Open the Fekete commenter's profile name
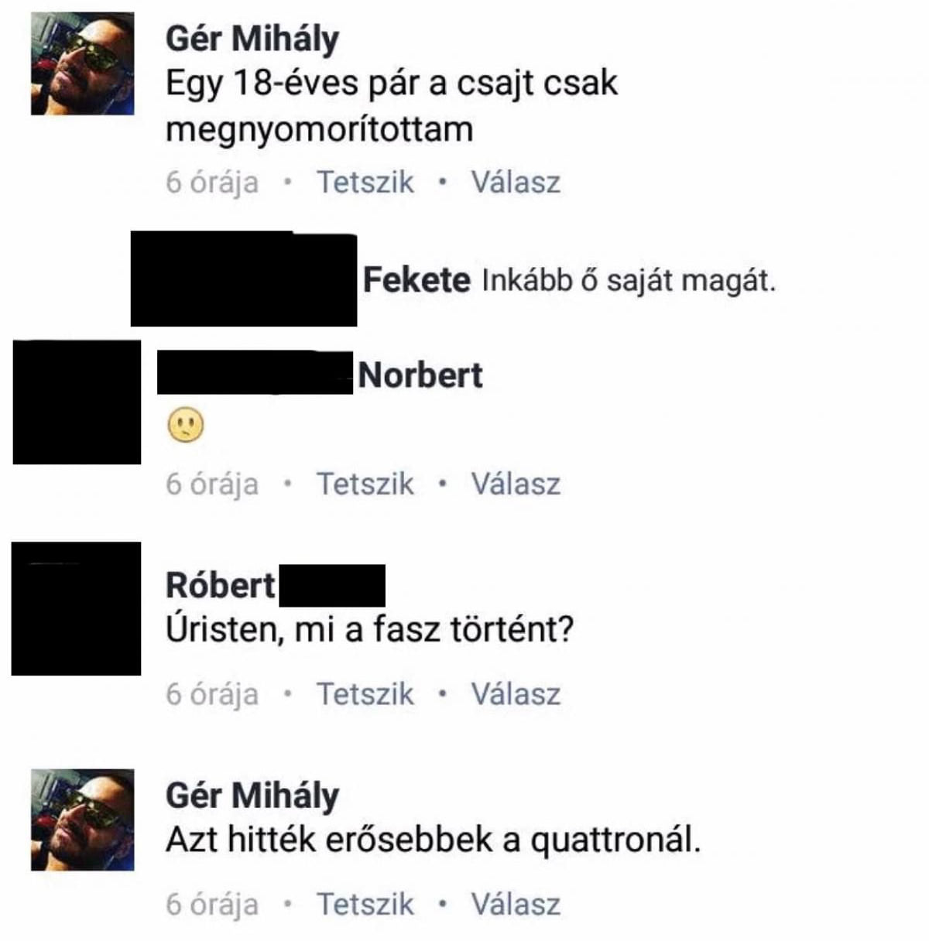This screenshot has height=941, width=929. click(x=417, y=279)
